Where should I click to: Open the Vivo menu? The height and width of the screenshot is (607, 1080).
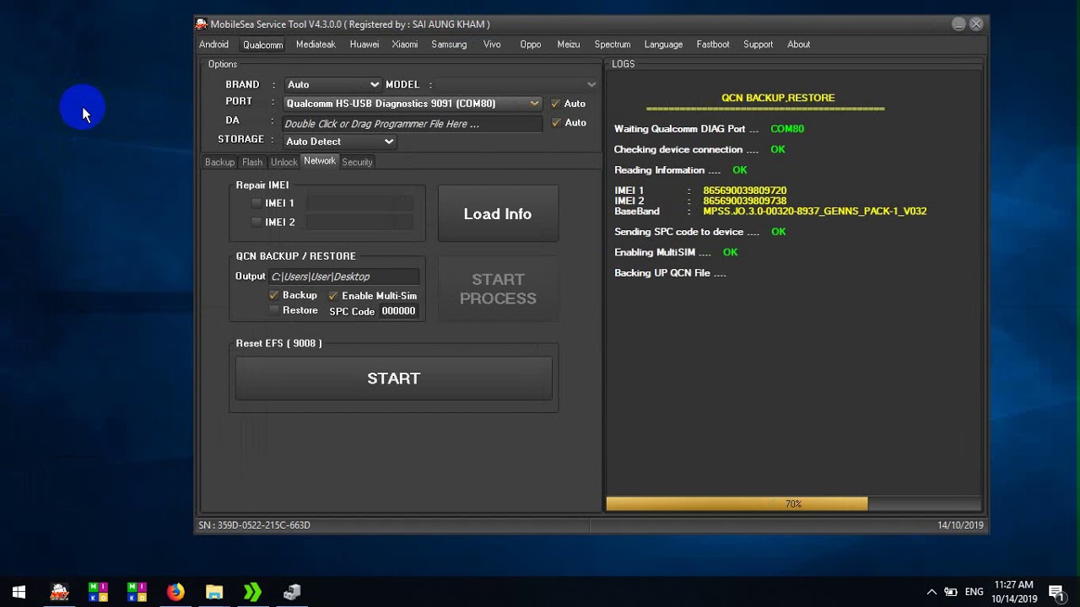pyautogui.click(x=492, y=45)
